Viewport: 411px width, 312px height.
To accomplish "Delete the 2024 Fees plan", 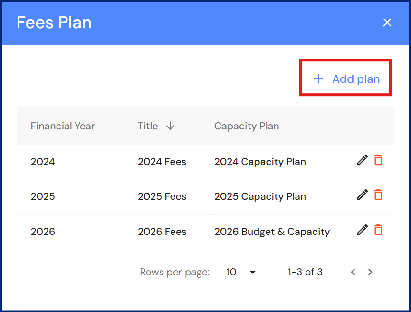I will click(x=378, y=160).
